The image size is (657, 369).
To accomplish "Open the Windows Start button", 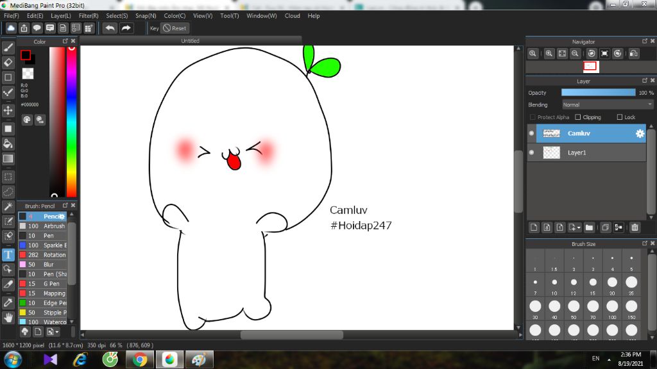I will [13, 360].
